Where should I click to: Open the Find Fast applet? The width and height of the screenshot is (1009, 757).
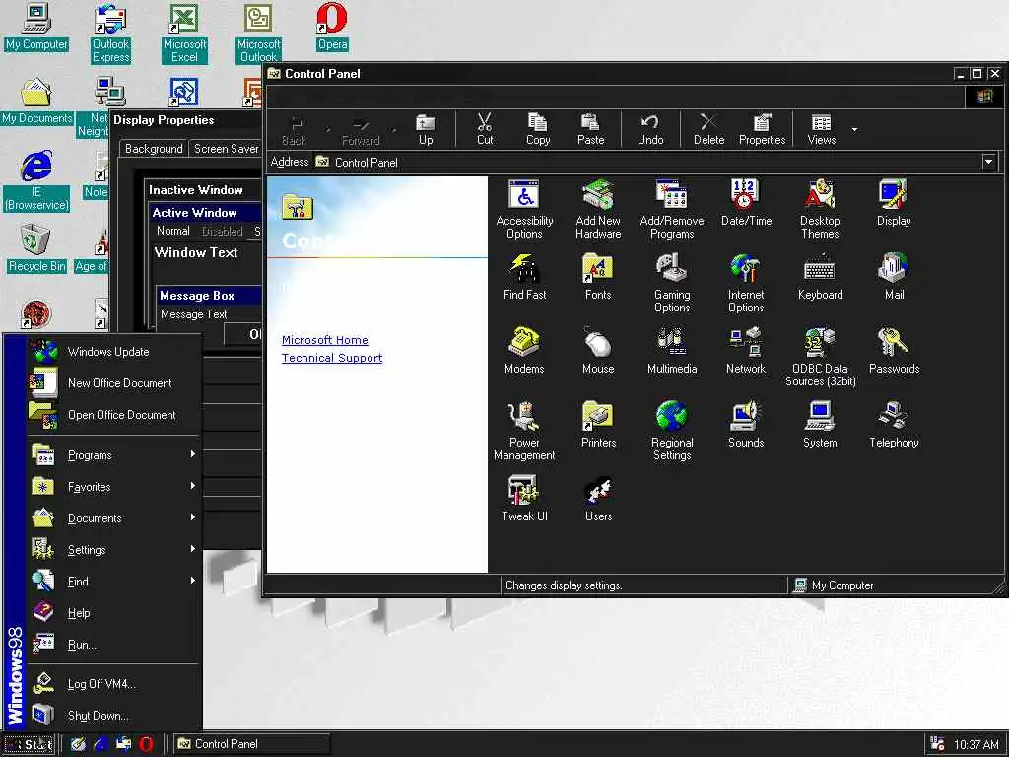[524, 277]
